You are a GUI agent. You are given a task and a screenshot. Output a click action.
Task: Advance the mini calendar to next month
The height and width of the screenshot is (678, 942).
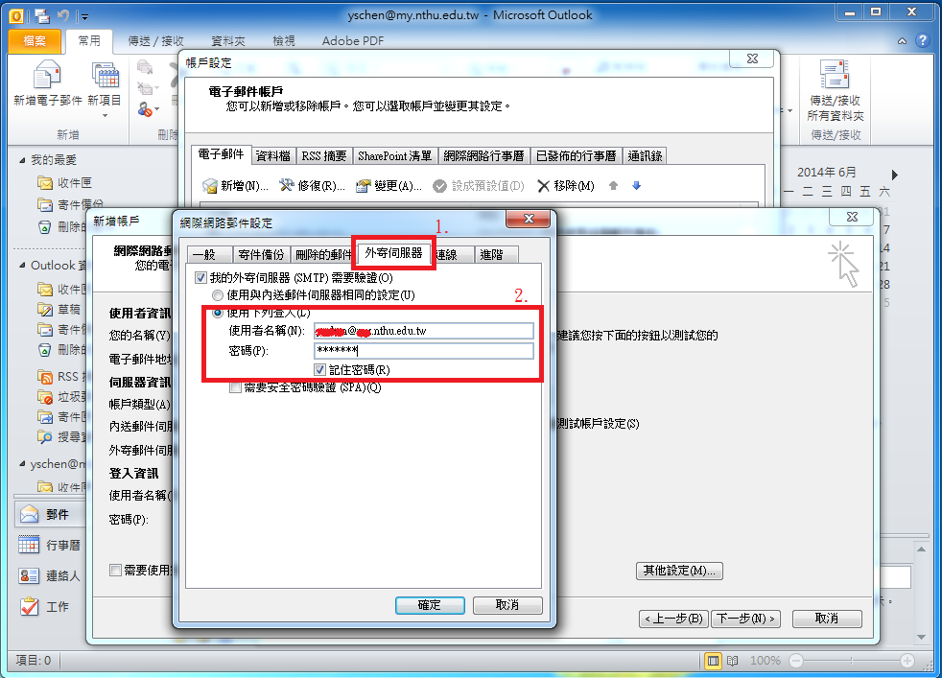coord(894,175)
